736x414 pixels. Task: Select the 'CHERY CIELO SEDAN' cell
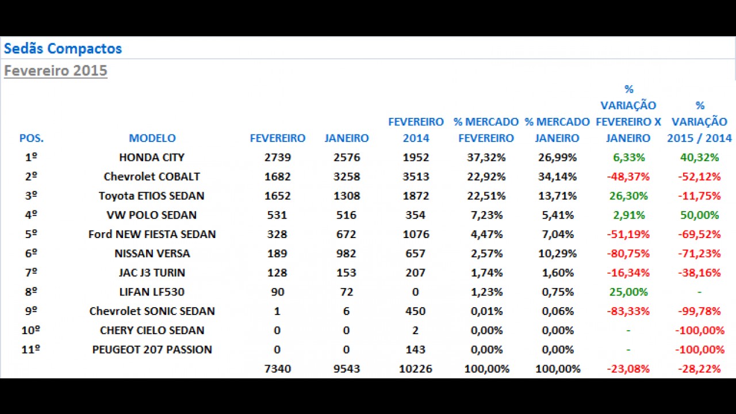pos(152,331)
